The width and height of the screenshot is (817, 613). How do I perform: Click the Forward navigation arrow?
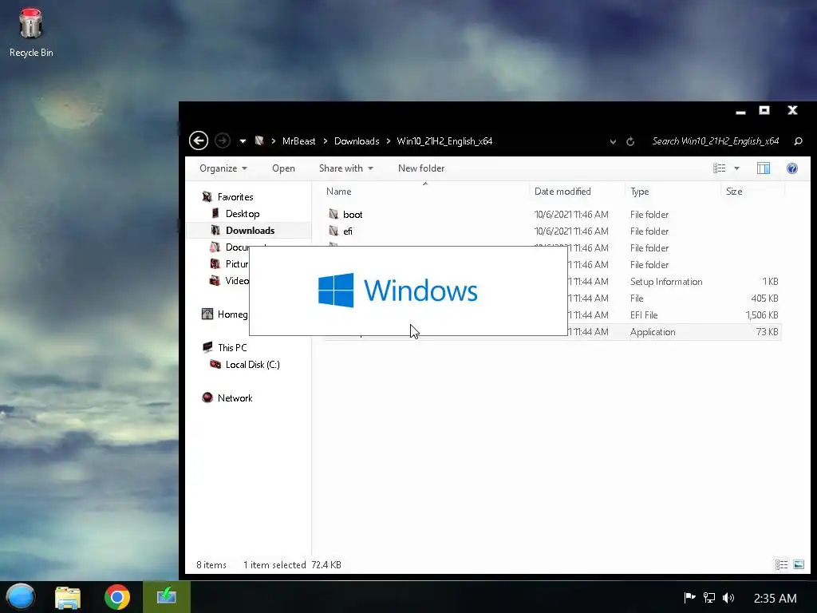point(223,140)
